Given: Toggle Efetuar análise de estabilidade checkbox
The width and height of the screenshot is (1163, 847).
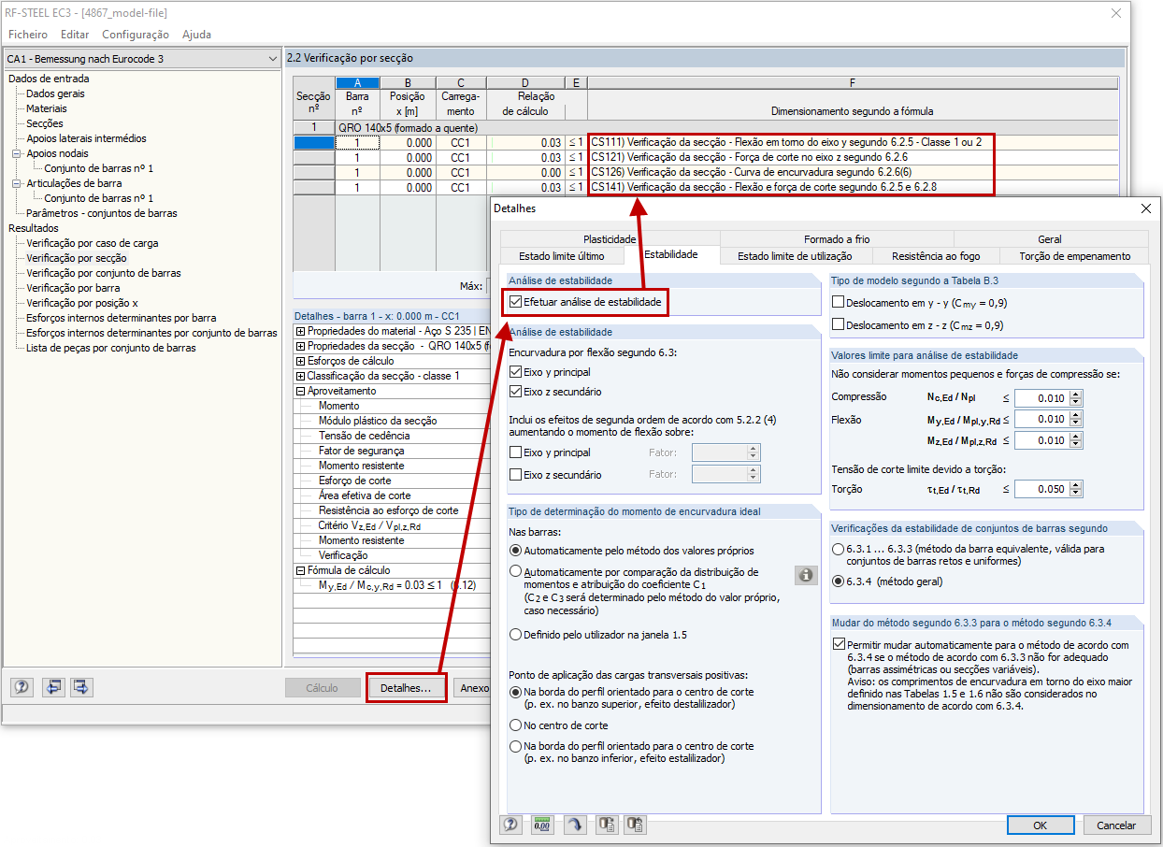Looking at the screenshot, I should [517, 303].
